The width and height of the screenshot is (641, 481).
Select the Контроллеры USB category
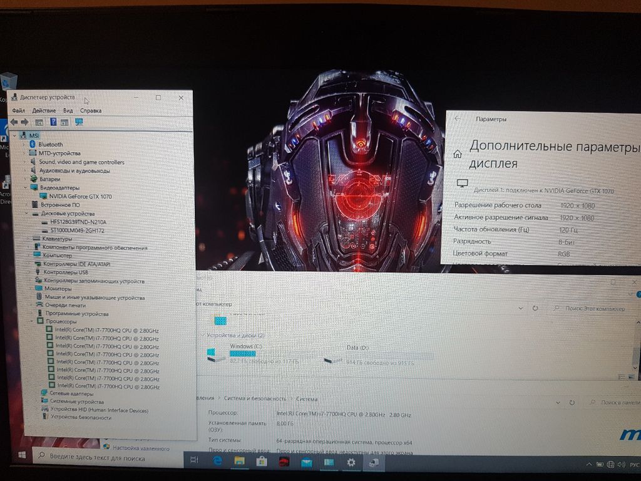(x=66, y=272)
